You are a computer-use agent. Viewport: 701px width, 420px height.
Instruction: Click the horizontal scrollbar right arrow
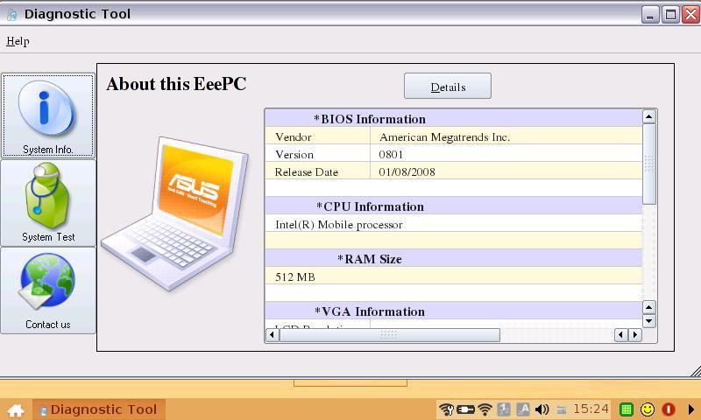634,335
